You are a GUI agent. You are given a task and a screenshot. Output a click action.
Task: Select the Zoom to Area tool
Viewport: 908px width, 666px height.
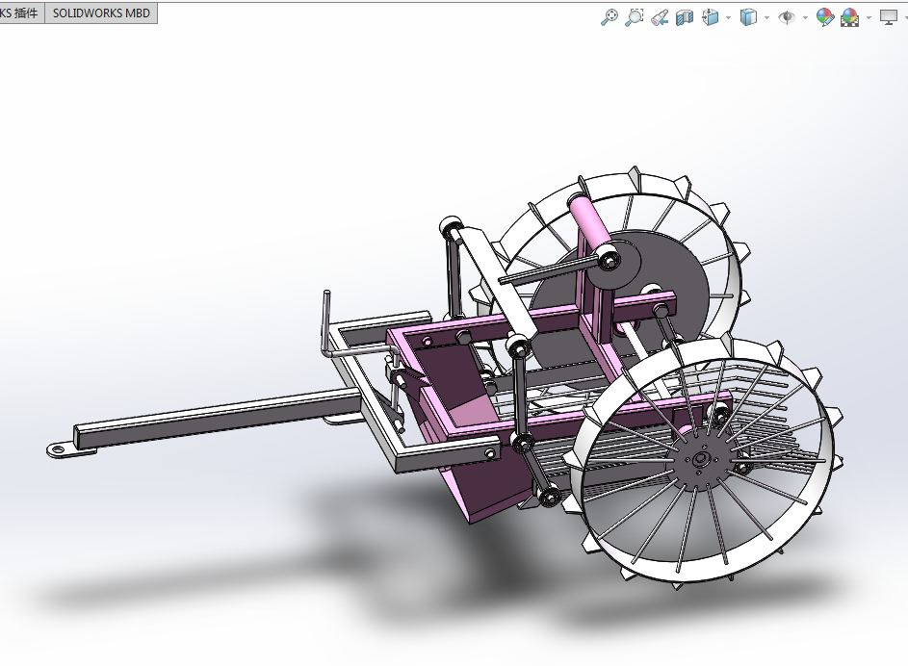635,17
